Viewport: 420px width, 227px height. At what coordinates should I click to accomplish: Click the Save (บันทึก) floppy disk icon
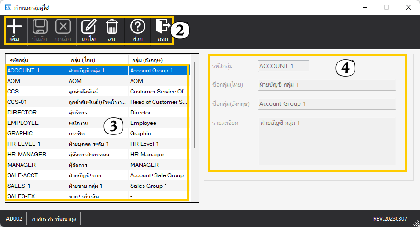point(40,27)
